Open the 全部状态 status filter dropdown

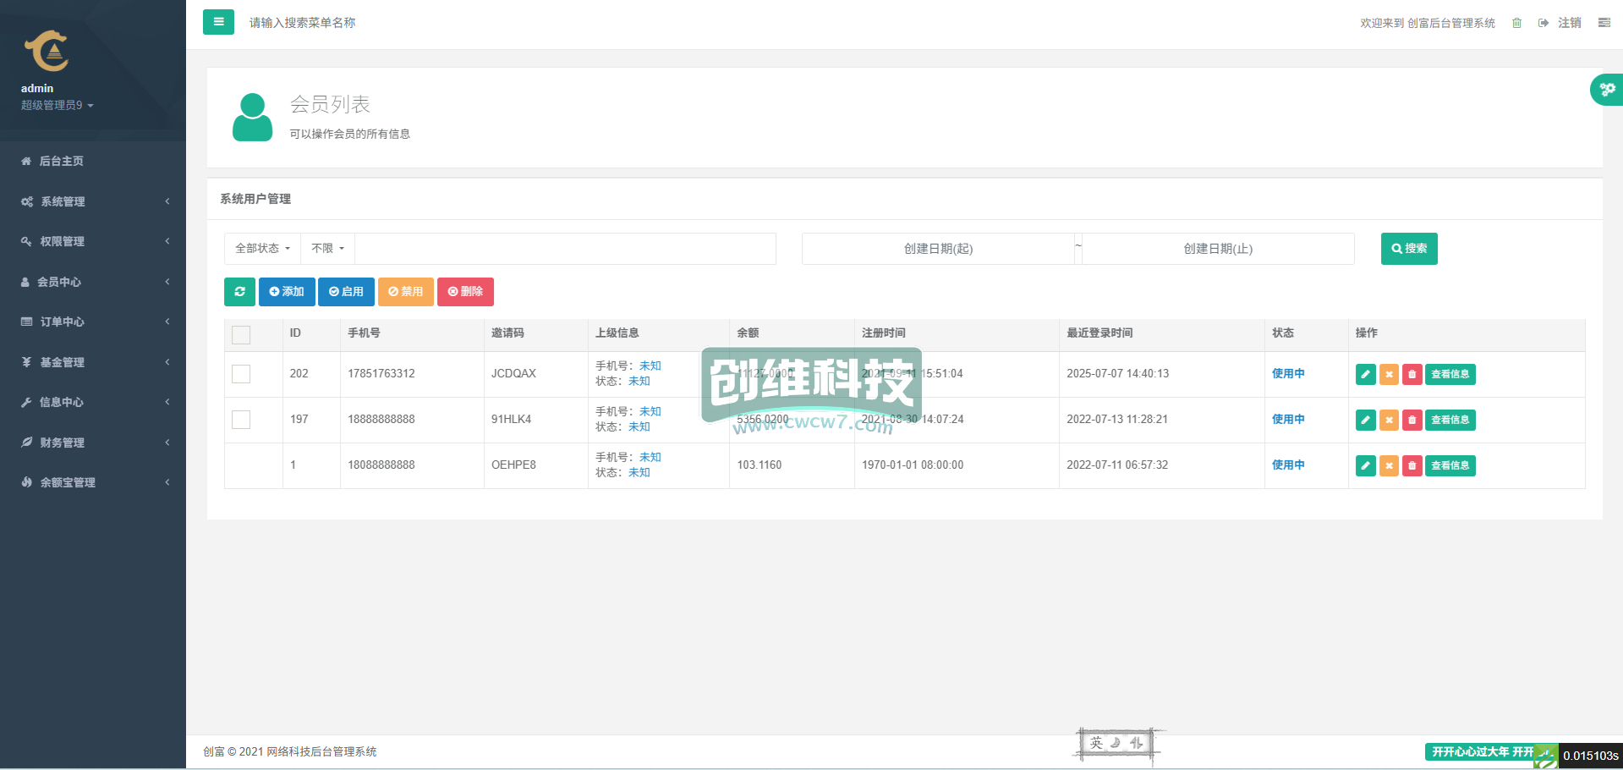tap(263, 249)
